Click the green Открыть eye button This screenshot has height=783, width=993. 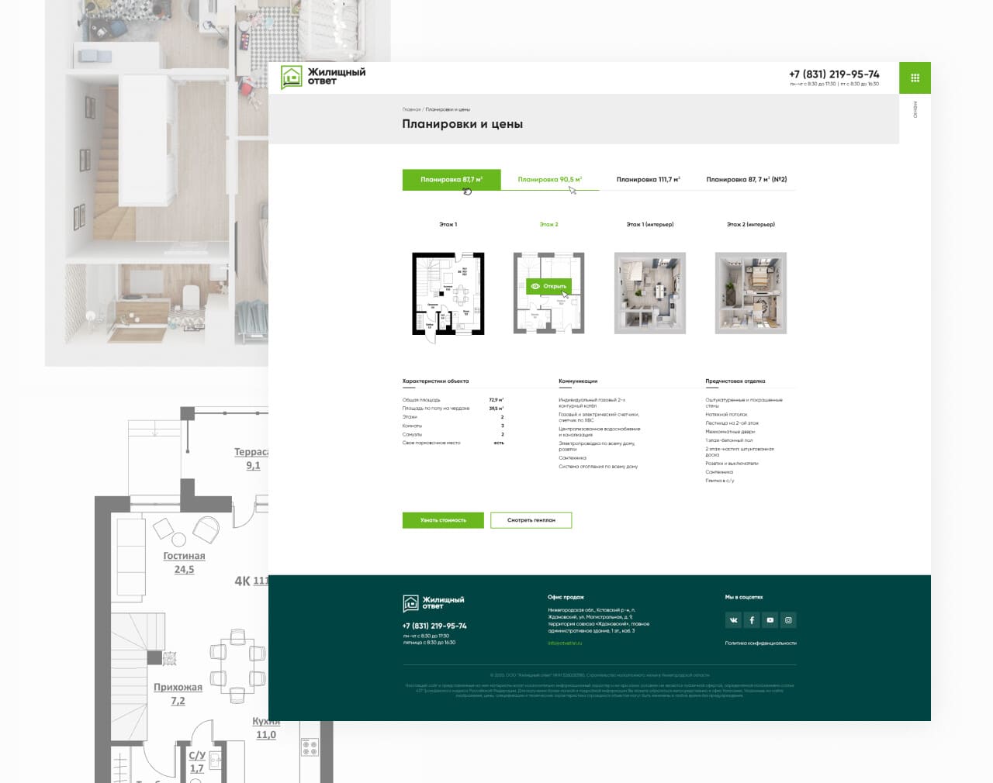click(x=548, y=286)
